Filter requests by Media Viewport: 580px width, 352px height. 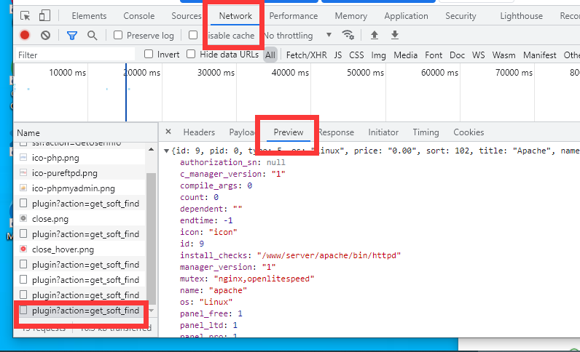point(405,55)
